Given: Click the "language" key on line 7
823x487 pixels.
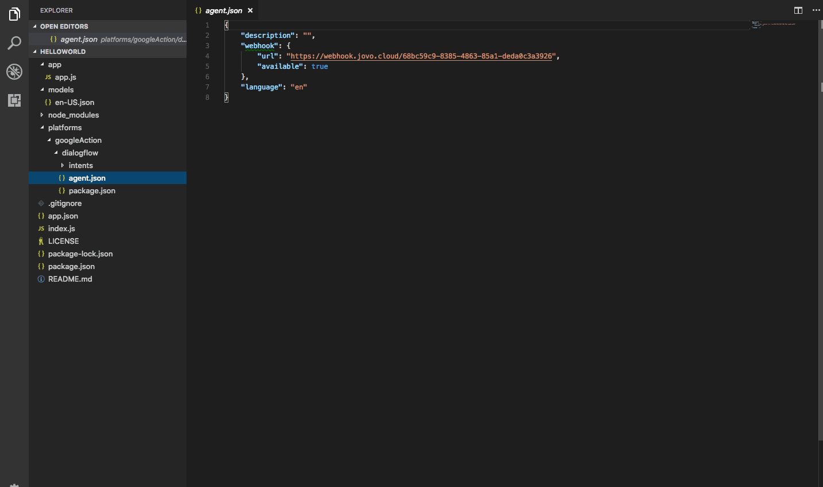Looking at the screenshot, I should coord(262,87).
